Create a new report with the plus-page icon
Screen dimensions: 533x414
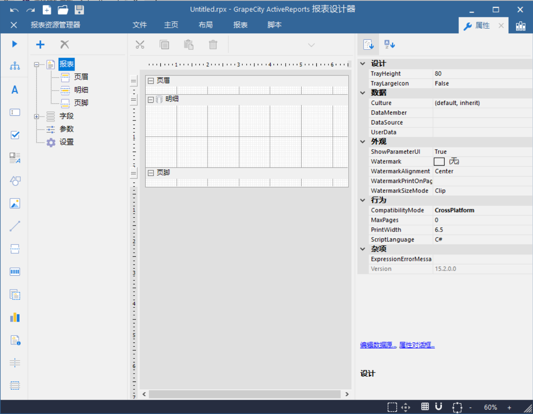pos(47,10)
